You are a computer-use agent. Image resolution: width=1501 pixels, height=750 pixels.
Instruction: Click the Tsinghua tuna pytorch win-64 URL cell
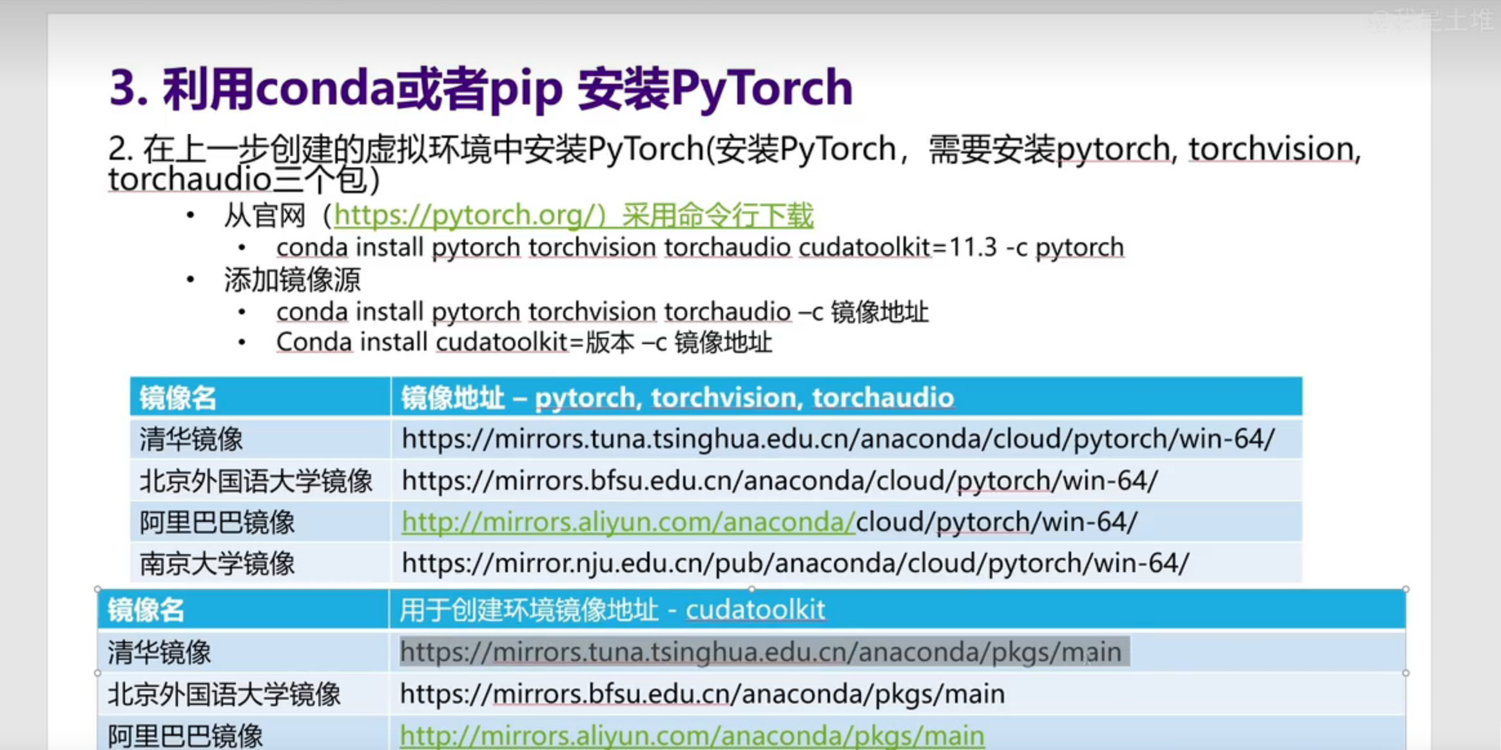click(x=838, y=439)
